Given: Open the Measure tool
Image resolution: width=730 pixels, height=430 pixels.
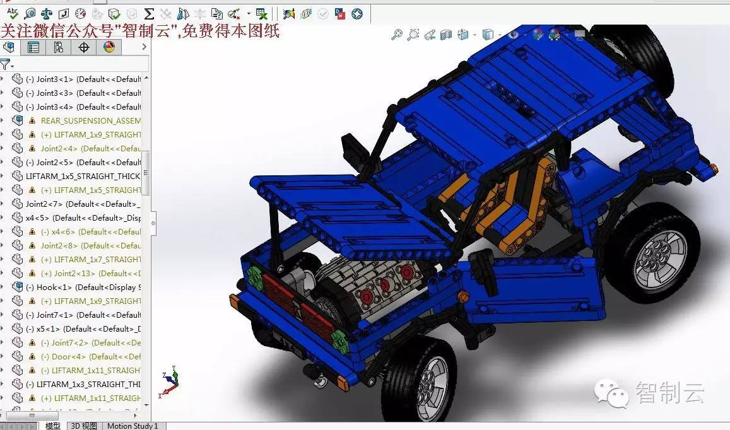Looking at the screenshot, I should click(x=30, y=13).
